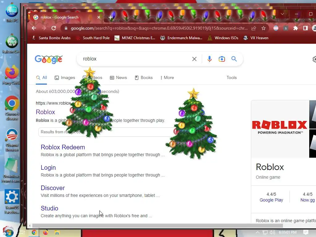
Task: Click the taskbar clock
Action: 288,232
